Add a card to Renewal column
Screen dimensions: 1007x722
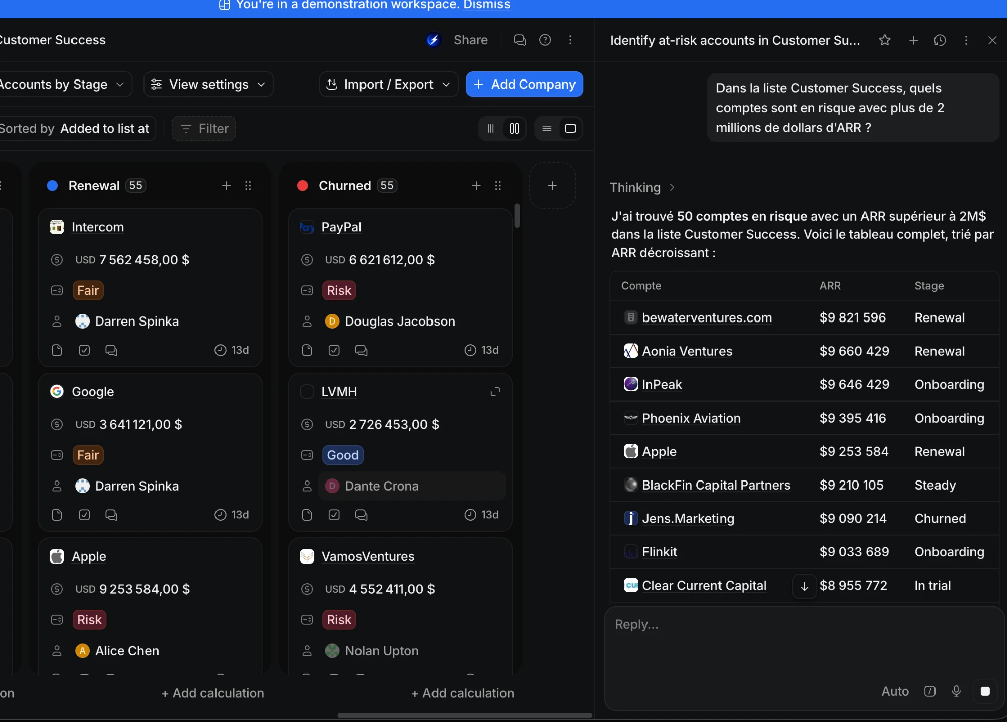click(226, 186)
